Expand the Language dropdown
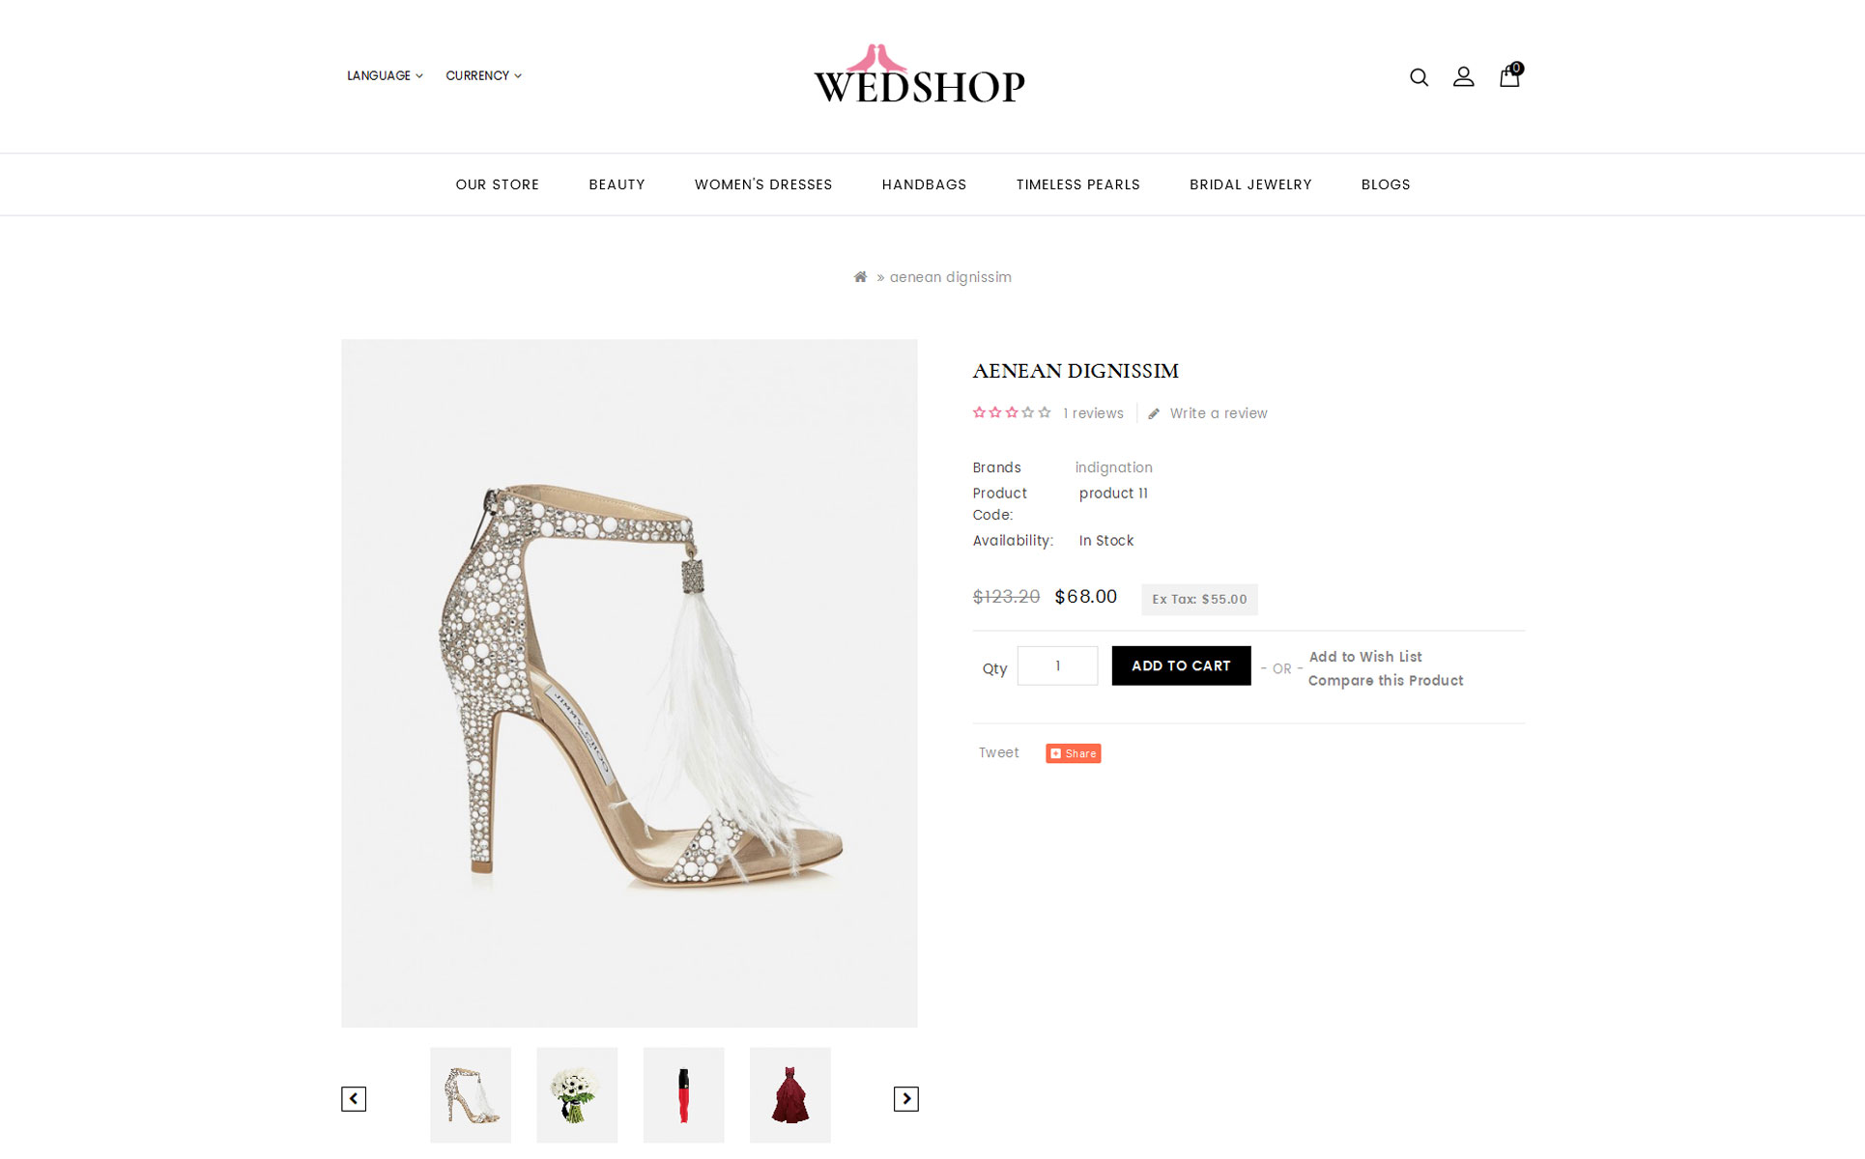 385,75
